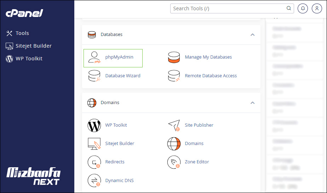The height and width of the screenshot is (193, 327).
Task: Click the Redirects arrow icon
Action: pos(94,162)
